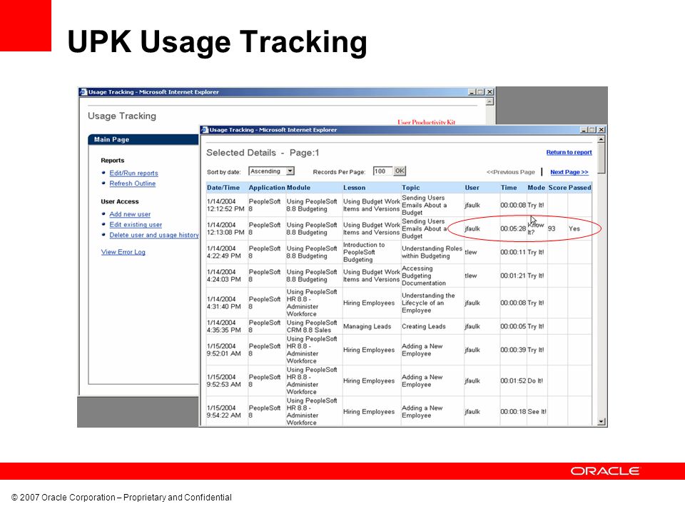Image resolution: width=685 pixels, height=514 pixels.
Task: Click the Topic column header
Action: pyautogui.click(x=411, y=188)
